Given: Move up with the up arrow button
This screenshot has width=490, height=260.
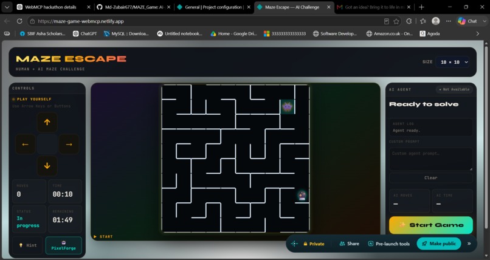Looking at the screenshot, I should tap(47, 122).
